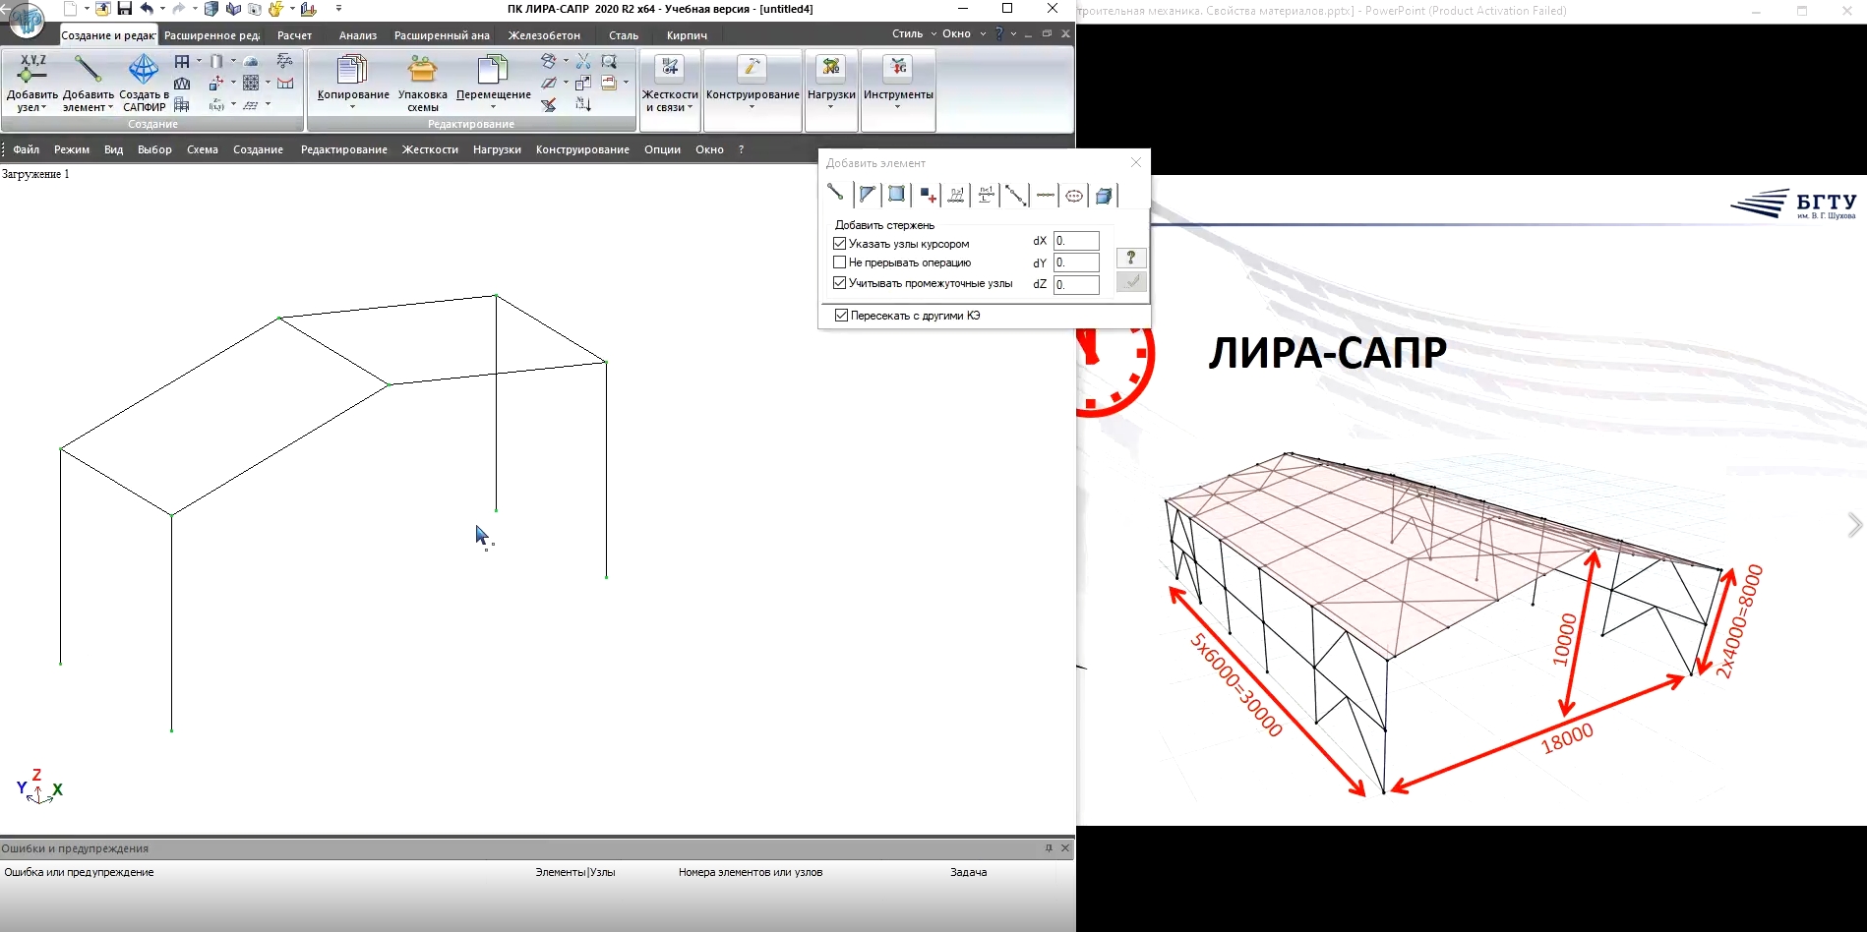
Task: Select the oval contour element tool in dialog
Action: [x=1074, y=195]
